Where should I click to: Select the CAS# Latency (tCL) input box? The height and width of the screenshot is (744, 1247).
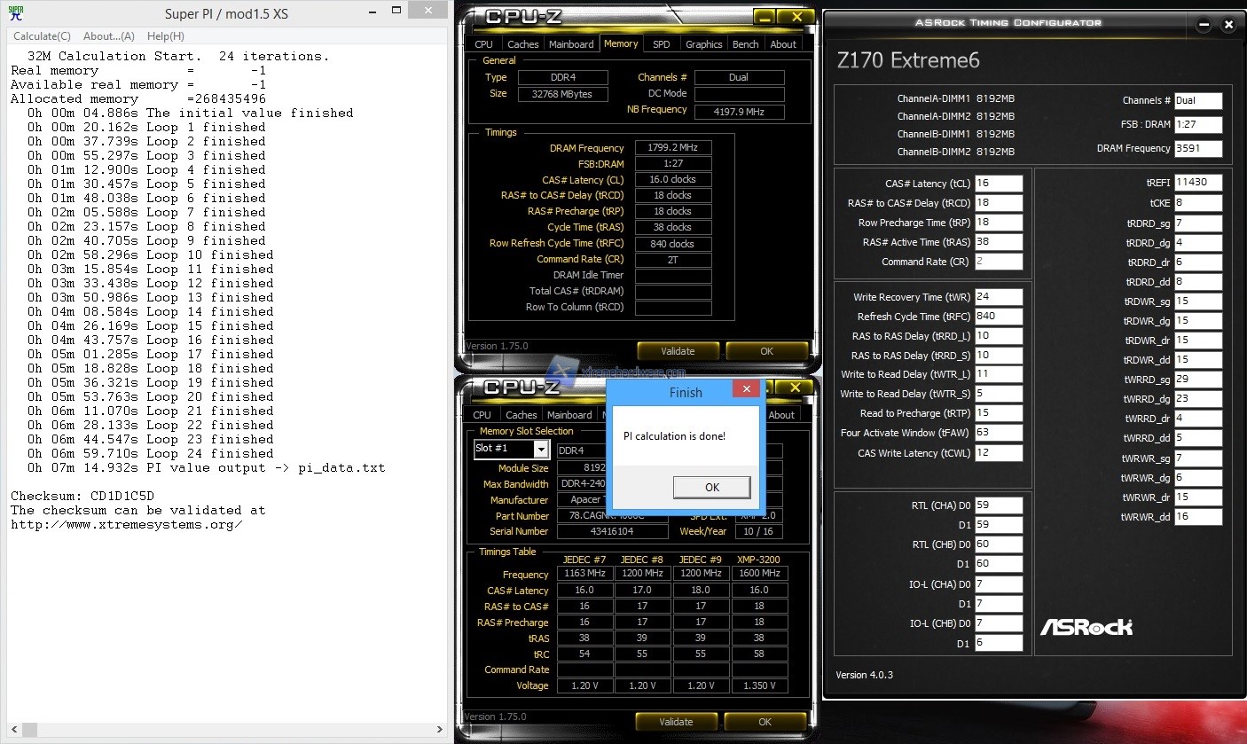pos(998,184)
